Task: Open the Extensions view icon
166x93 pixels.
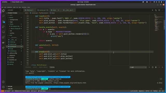Action: (x=3, y=37)
